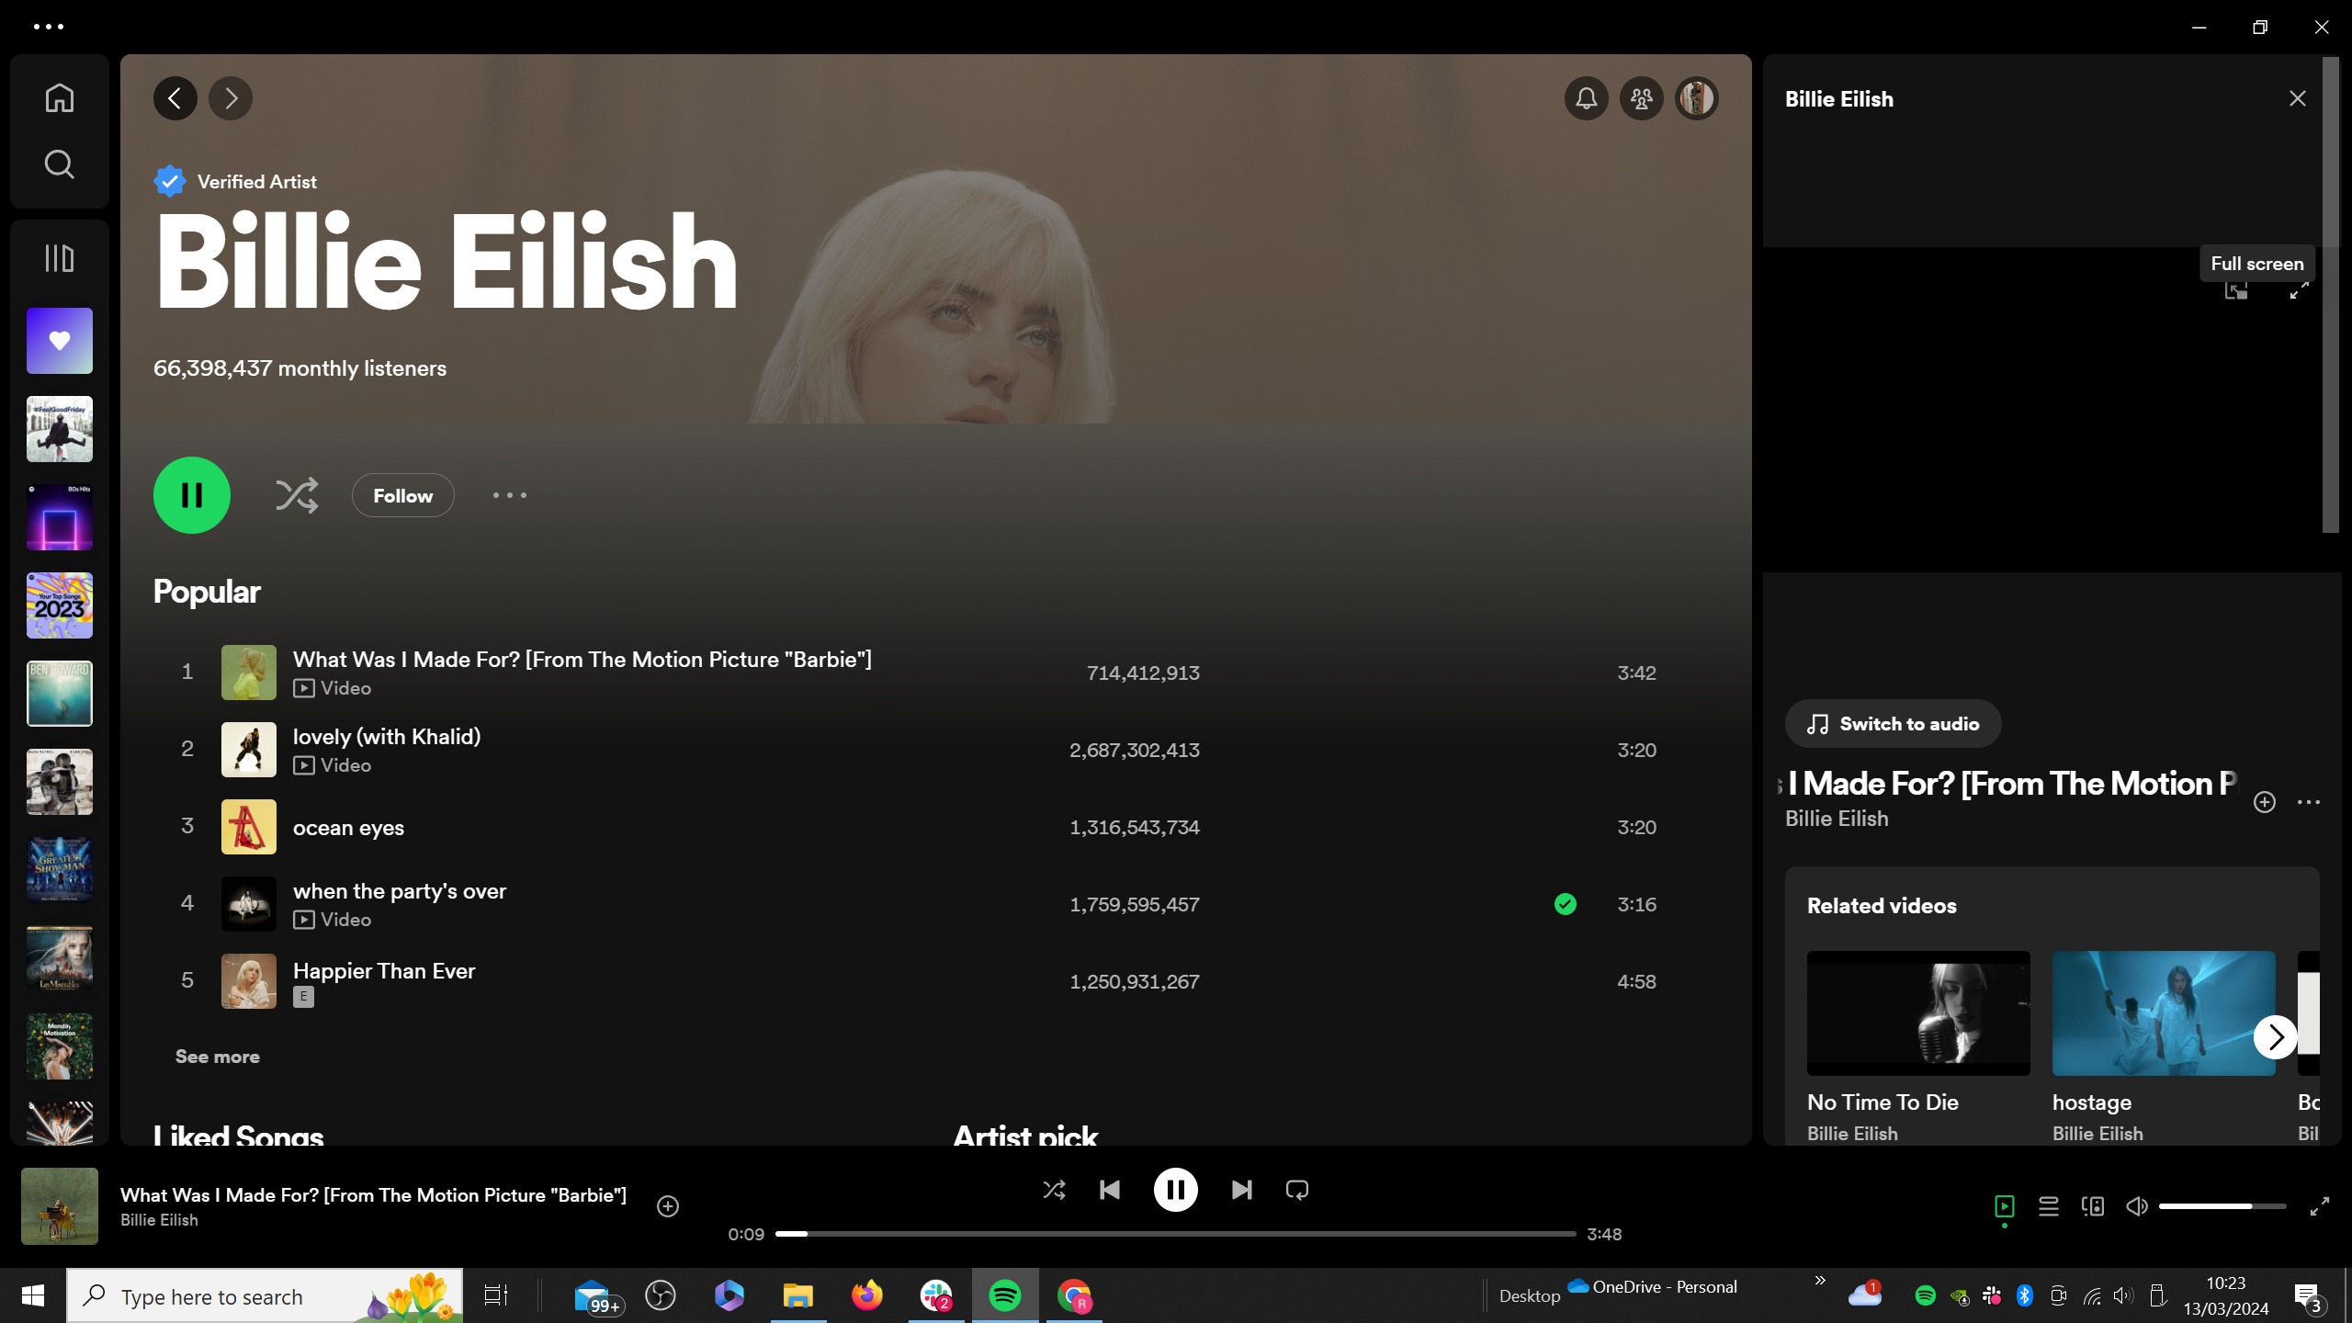Open the Liked Songs heart playlist

click(60, 341)
